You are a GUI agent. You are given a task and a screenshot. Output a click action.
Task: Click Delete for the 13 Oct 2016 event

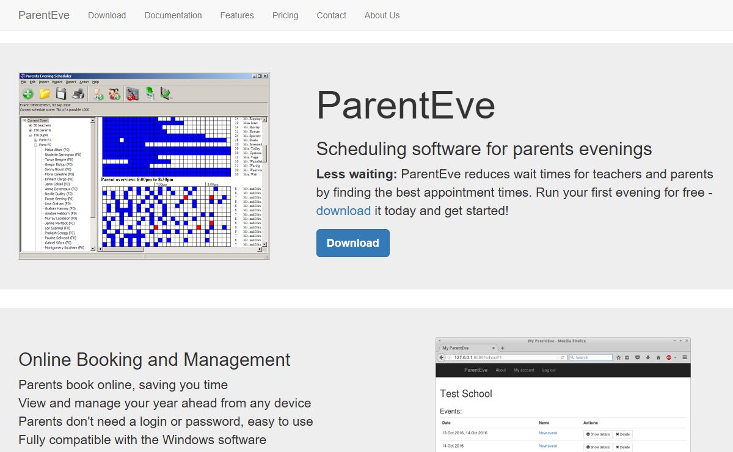[x=622, y=434]
